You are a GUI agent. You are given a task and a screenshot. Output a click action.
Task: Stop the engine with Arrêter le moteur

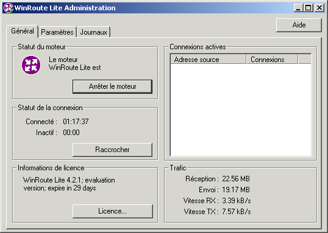112,86
